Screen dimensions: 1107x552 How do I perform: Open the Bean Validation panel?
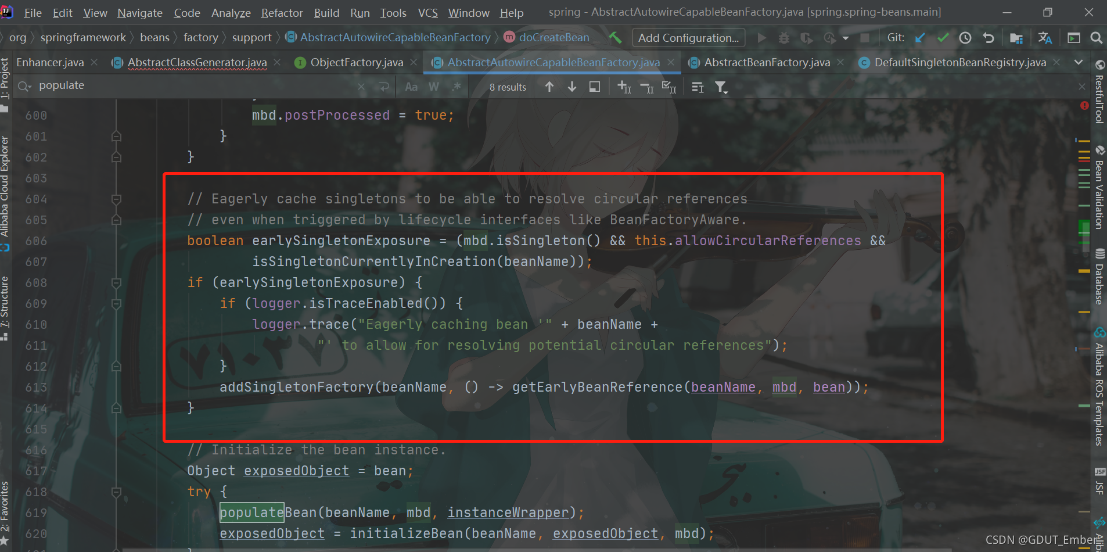[1099, 188]
